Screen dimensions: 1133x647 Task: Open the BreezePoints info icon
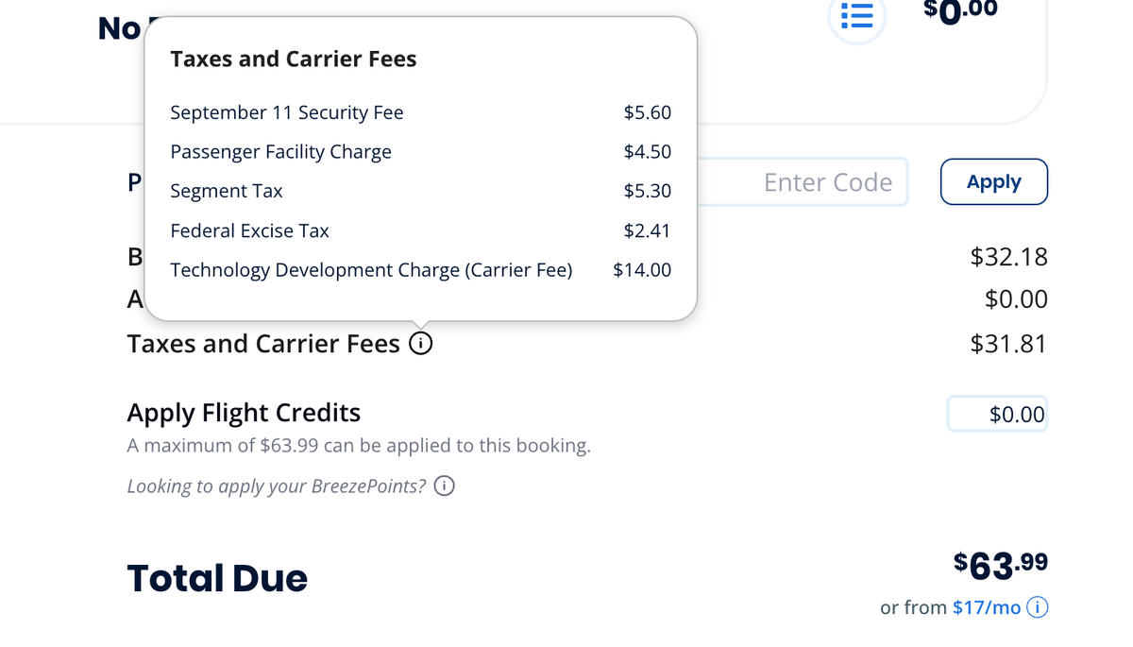pos(444,485)
